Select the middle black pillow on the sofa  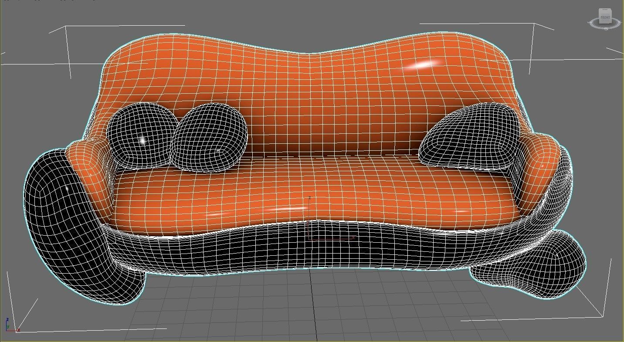(x=209, y=138)
